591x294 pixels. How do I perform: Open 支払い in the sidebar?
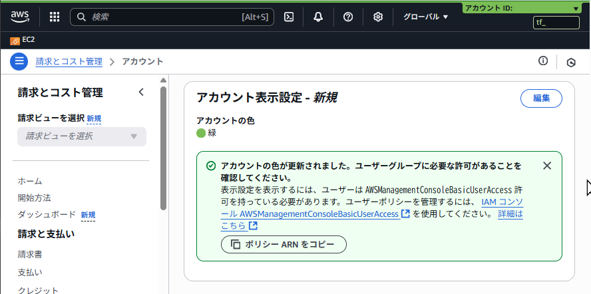click(30, 272)
